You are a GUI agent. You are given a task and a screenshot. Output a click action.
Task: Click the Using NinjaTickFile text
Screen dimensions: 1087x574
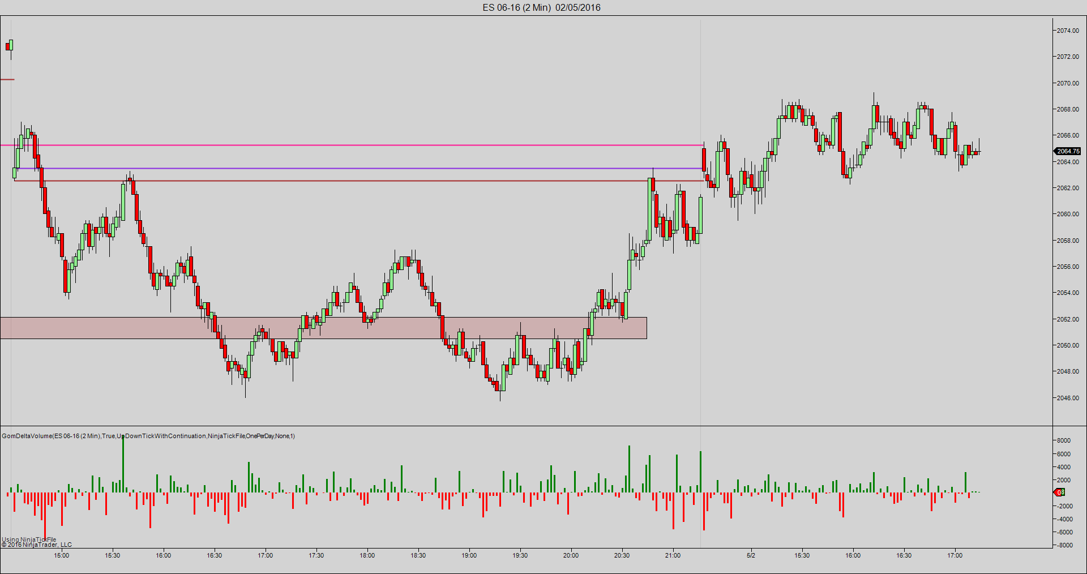[x=29, y=539]
